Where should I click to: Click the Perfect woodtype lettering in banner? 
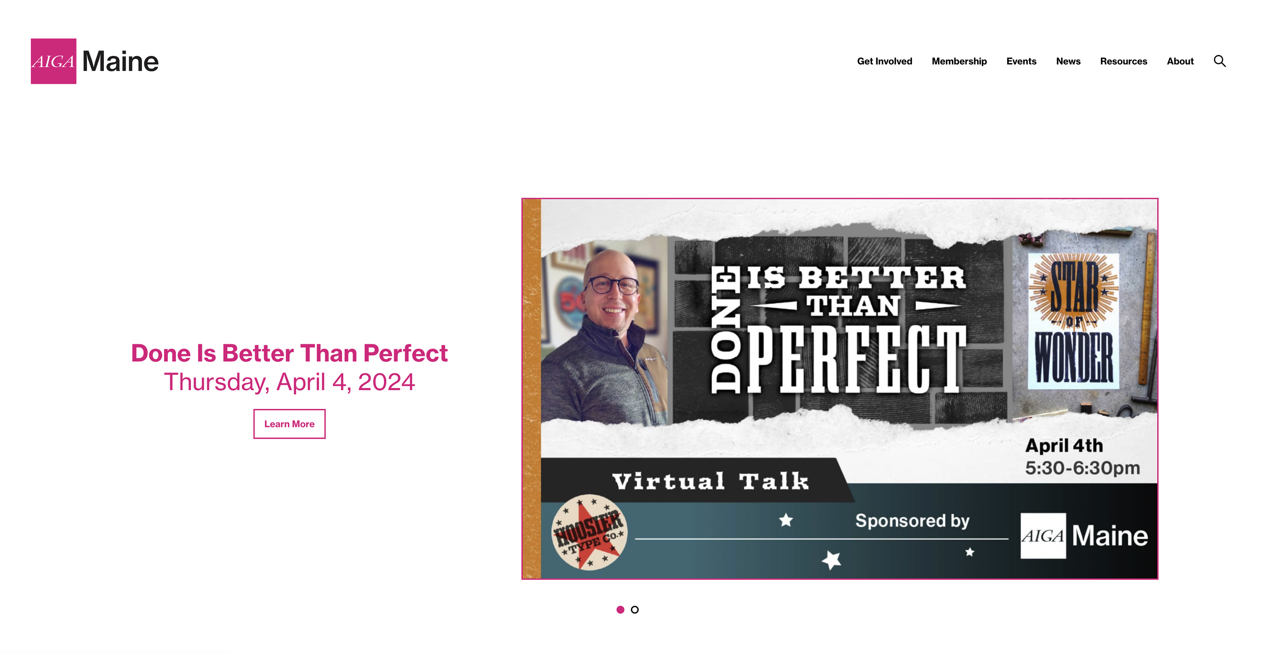point(857,359)
